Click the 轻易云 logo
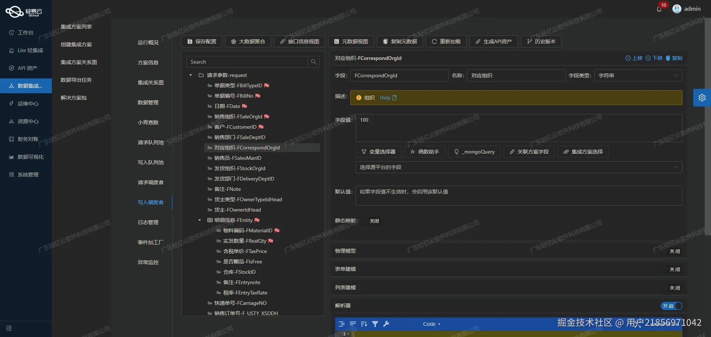The image size is (711, 337). point(24,12)
